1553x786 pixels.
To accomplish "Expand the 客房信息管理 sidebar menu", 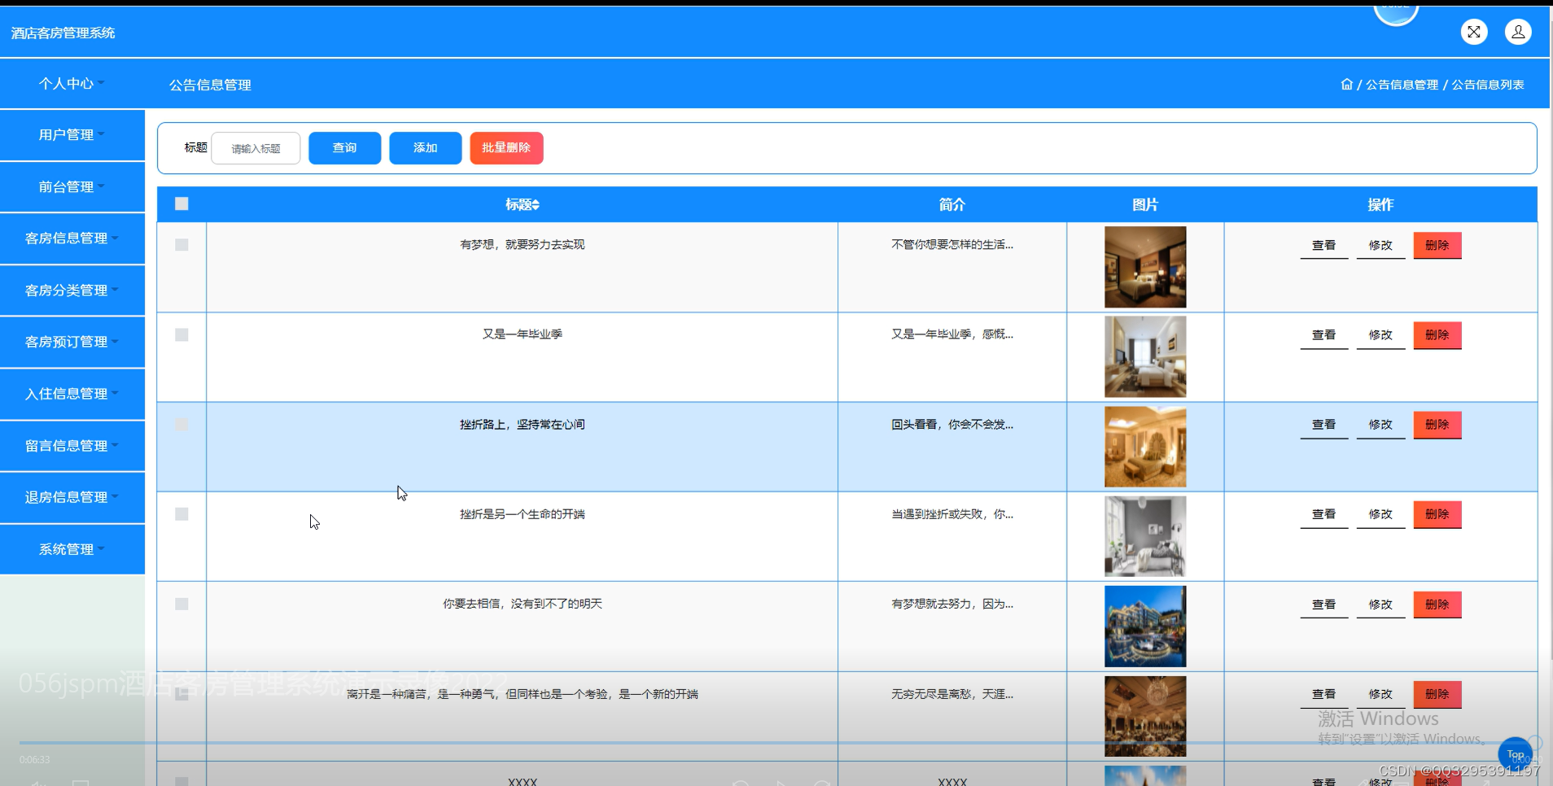I will pyautogui.click(x=72, y=238).
